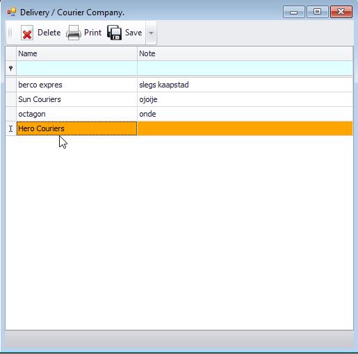Screen dimensions: 358x354
Task: Click the window app icon in title bar
Action: tap(12, 12)
